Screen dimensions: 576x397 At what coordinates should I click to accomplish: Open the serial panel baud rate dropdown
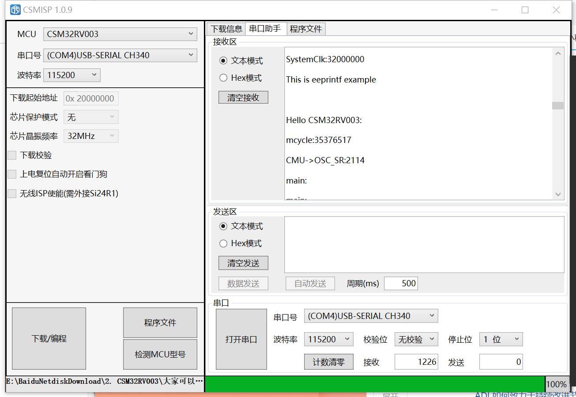(x=328, y=339)
